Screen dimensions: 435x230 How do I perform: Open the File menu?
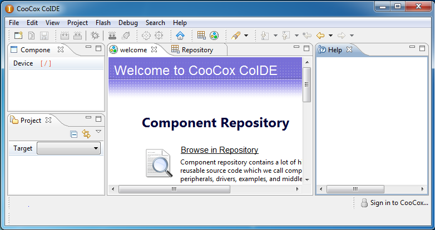click(x=14, y=23)
